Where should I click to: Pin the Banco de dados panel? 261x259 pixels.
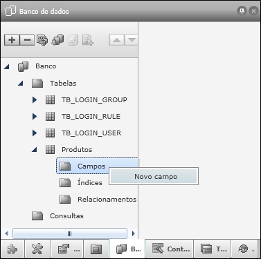point(242,11)
